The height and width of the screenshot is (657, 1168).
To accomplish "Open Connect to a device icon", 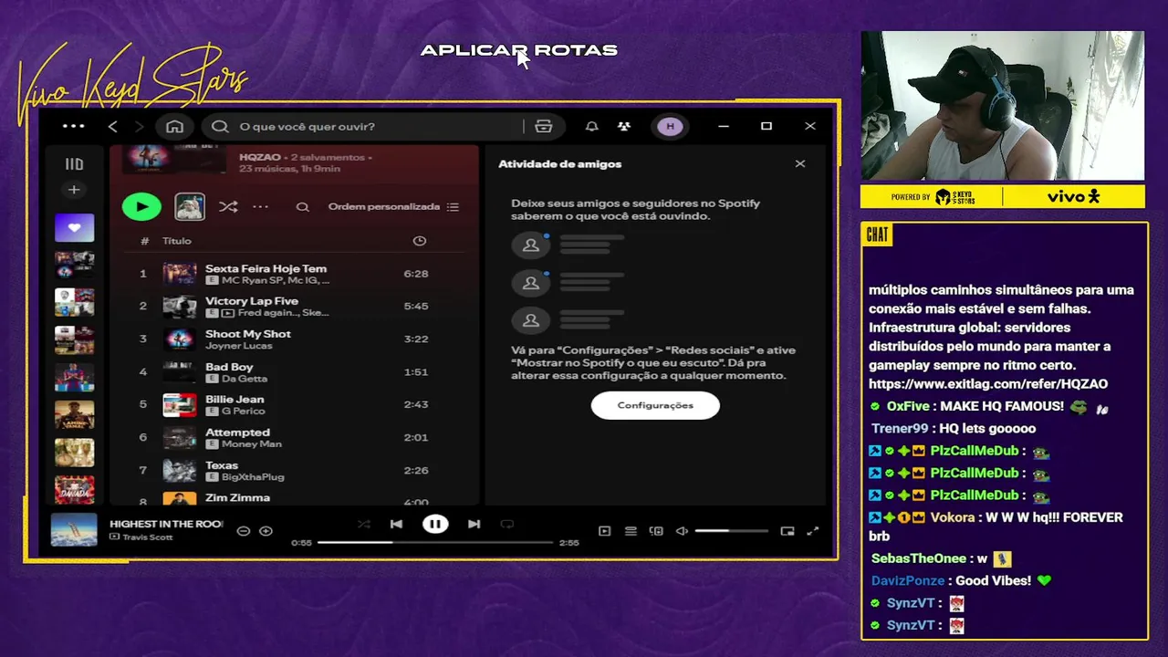I will point(656,531).
